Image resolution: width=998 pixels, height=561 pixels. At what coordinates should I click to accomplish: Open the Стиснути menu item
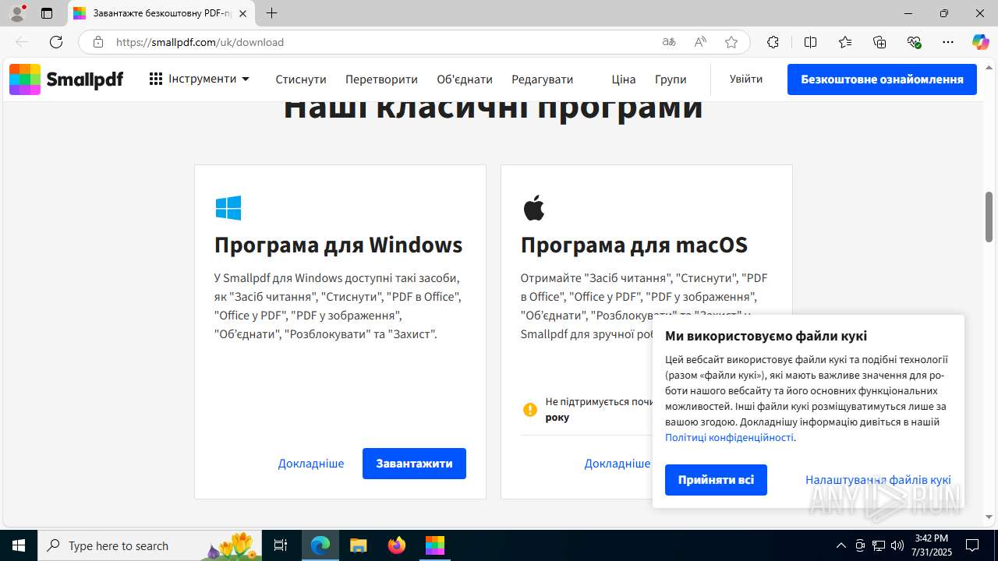pyautogui.click(x=301, y=79)
